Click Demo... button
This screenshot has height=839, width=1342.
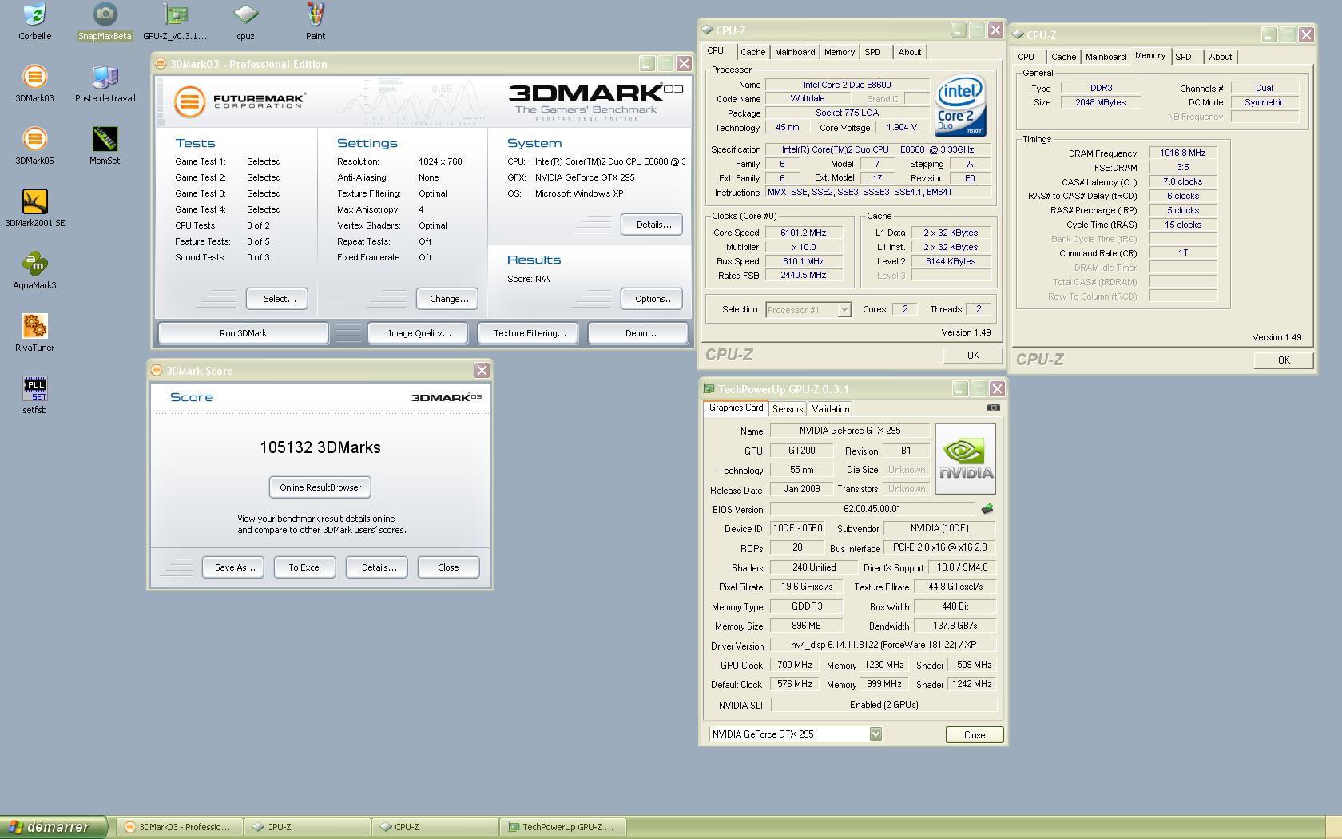pyautogui.click(x=640, y=333)
